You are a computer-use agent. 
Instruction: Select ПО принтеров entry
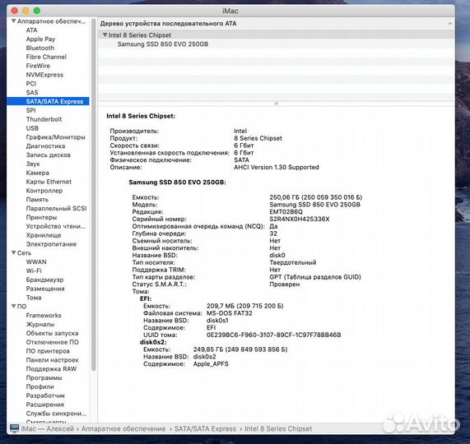click(x=48, y=351)
